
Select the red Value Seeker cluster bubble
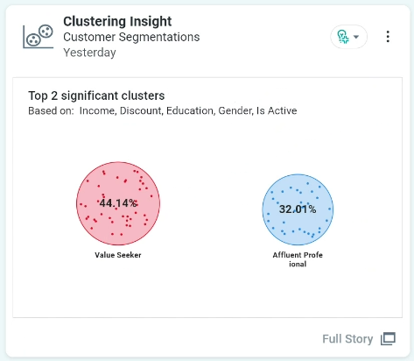(118, 203)
